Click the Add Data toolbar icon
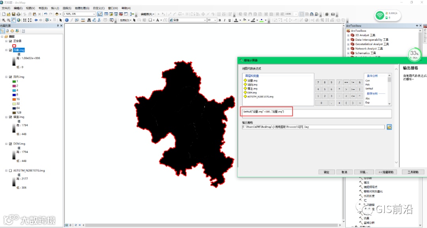 pos(57,14)
